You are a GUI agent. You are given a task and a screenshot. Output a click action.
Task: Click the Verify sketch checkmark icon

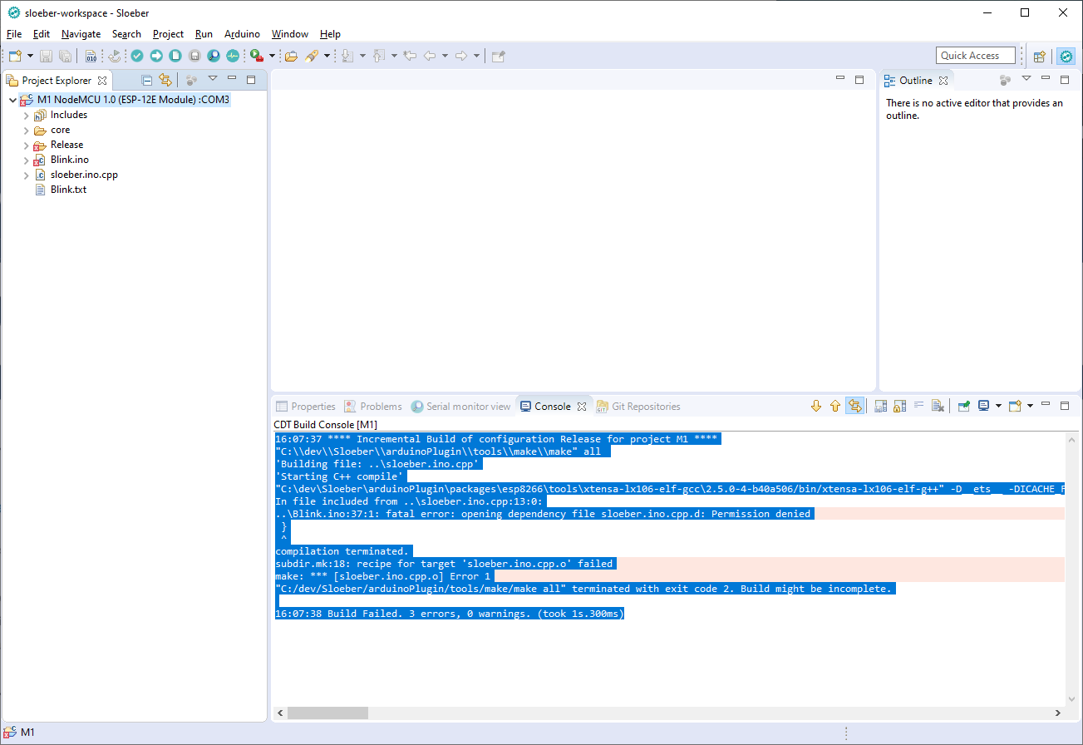136,56
